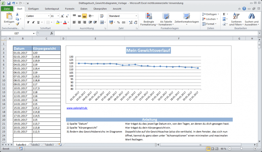The width and height of the screenshot is (262, 152).
Task: Zoom out with the minus button
Action: [x=230, y=149]
